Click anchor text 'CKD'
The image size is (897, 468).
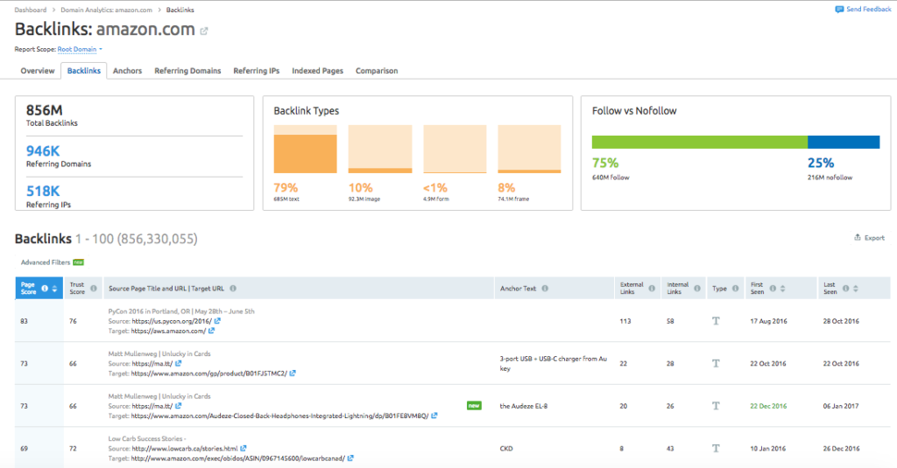(506, 449)
